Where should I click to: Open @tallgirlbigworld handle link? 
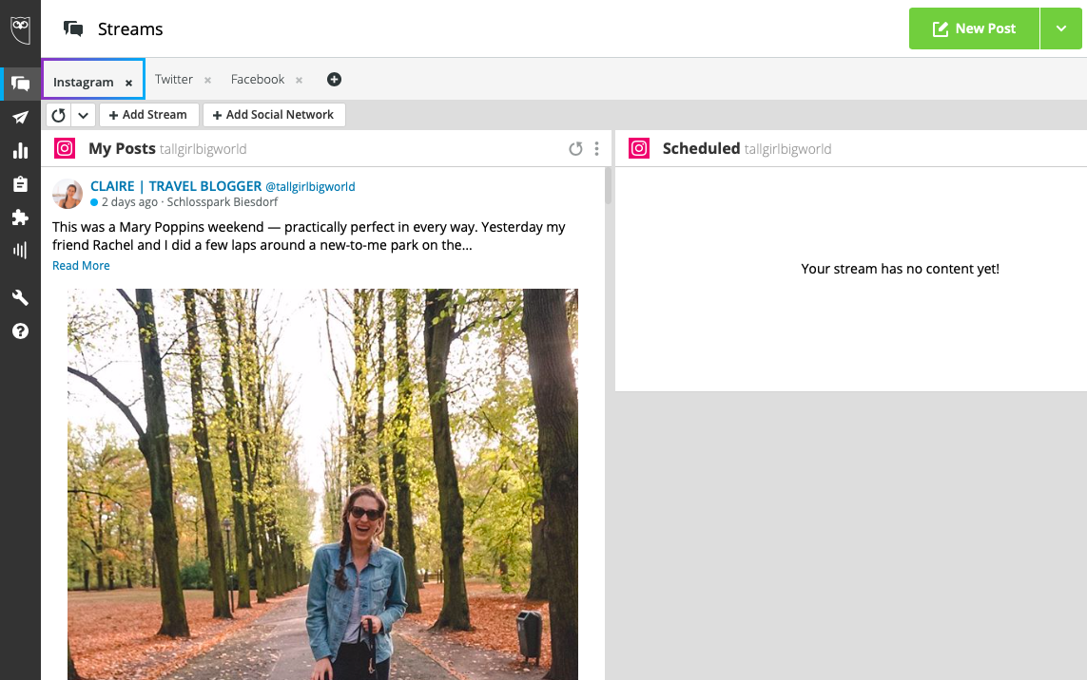(x=311, y=187)
